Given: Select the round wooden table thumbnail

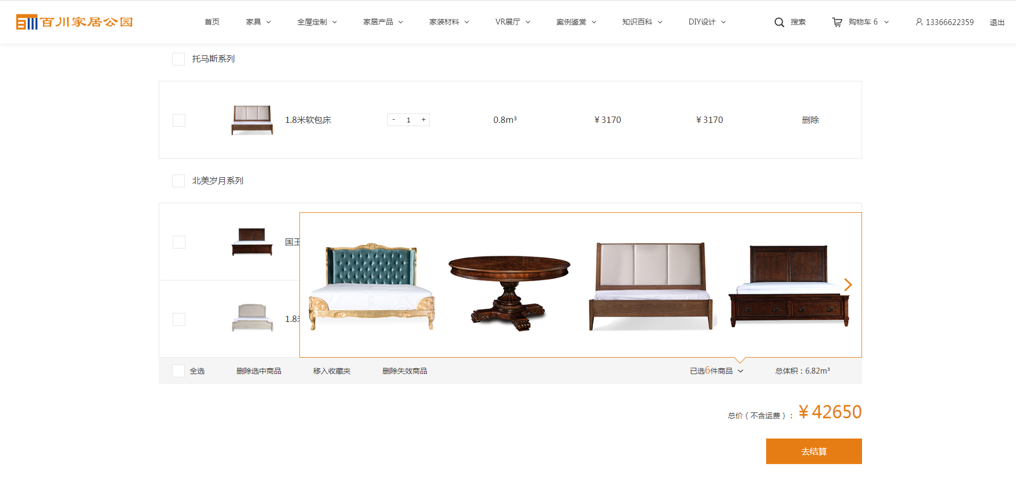Looking at the screenshot, I should [x=509, y=292].
